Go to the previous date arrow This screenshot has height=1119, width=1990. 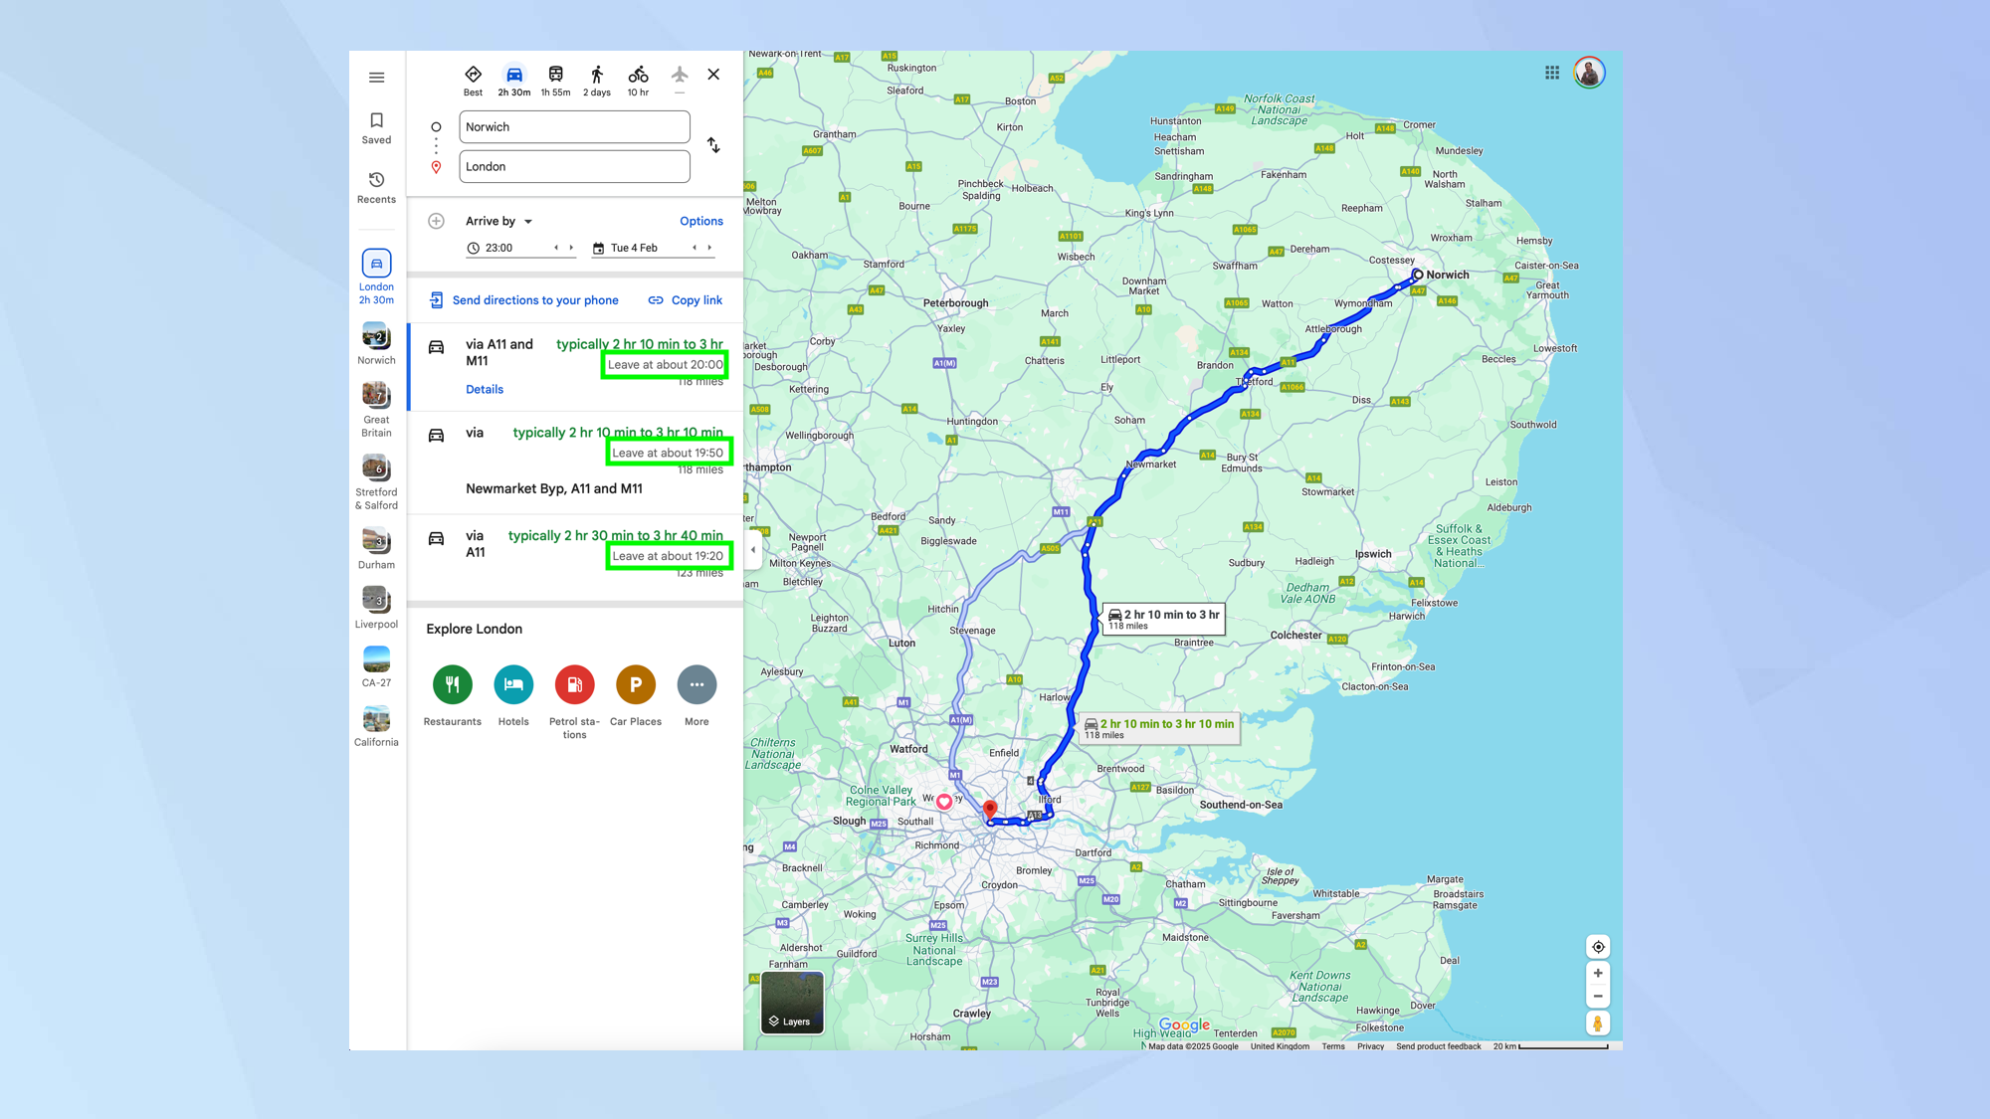pos(694,248)
